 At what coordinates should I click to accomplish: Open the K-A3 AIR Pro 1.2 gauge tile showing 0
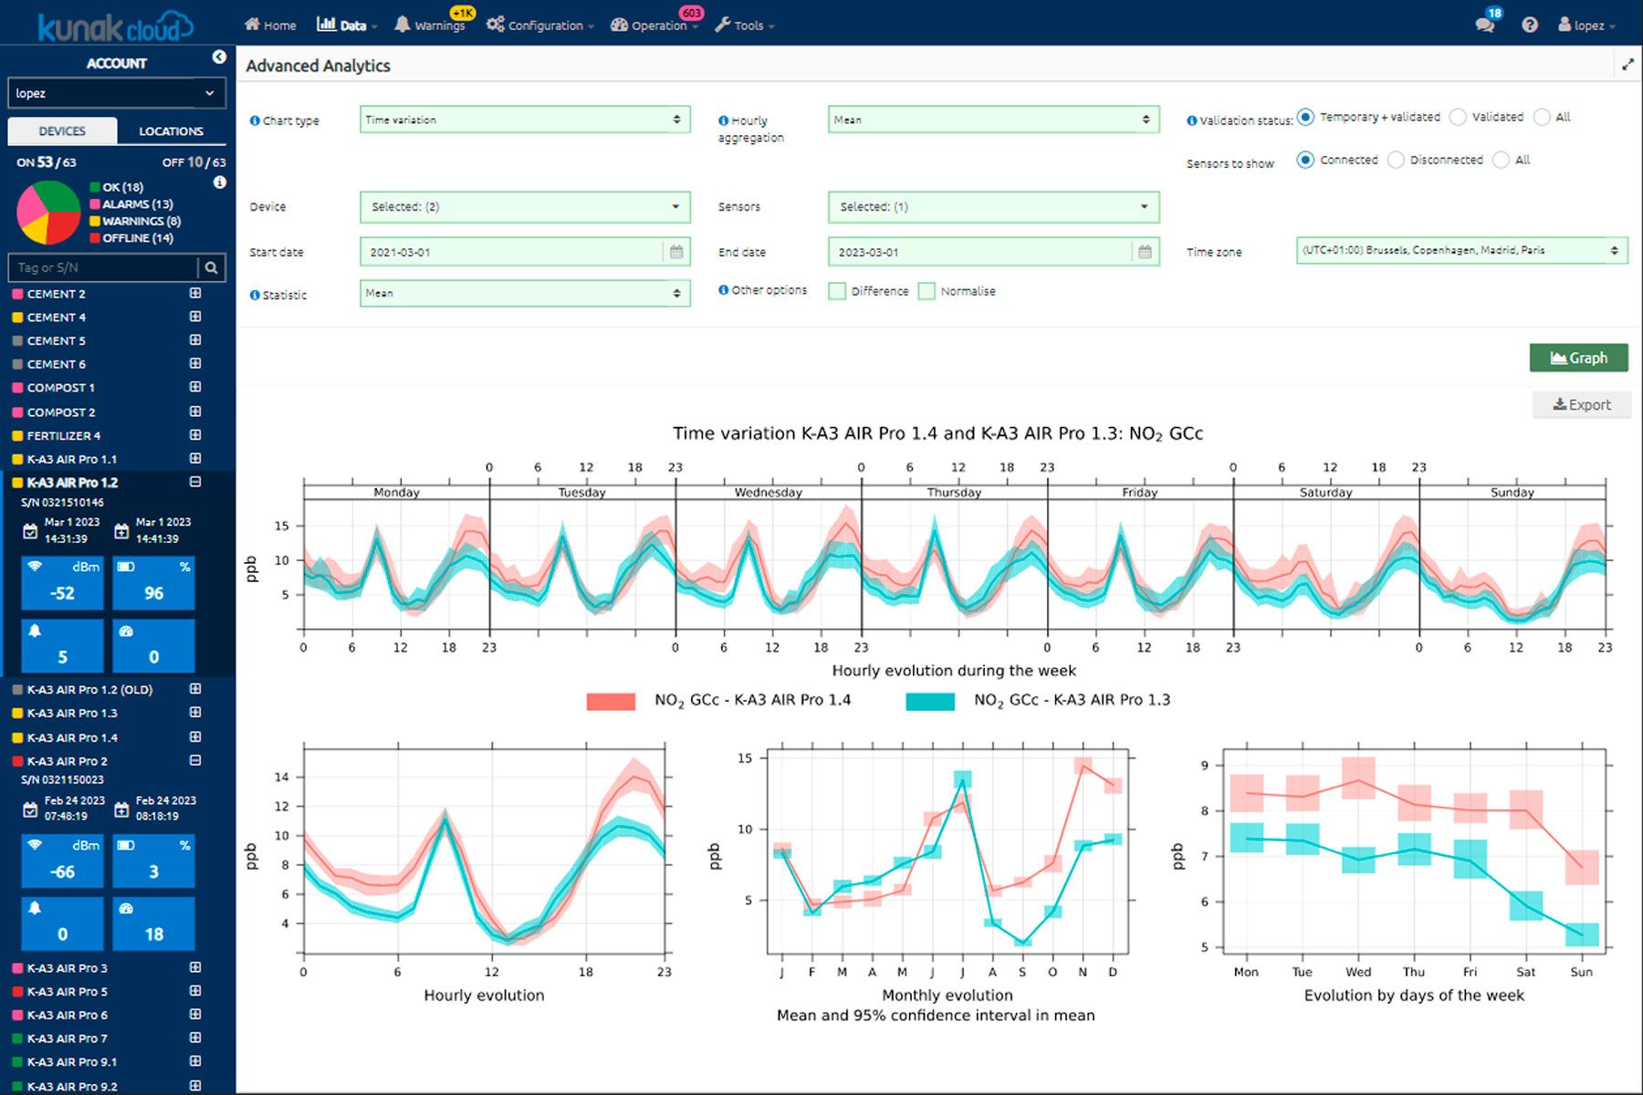153,645
